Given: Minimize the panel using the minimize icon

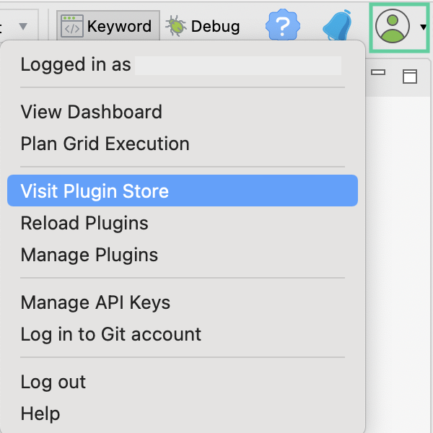Looking at the screenshot, I should point(378,73).
